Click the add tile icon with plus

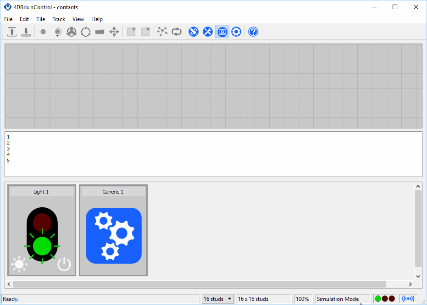click(131, 32)
